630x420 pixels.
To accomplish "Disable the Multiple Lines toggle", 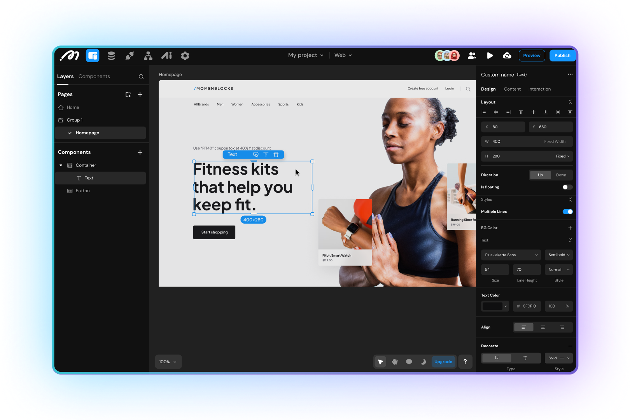I will click(567, 212).
